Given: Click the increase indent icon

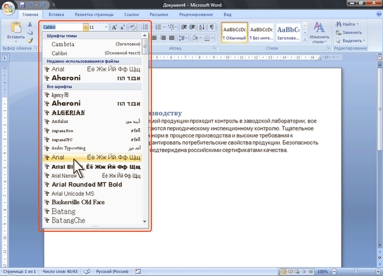Looking at the screenshot, I should 192,27.
